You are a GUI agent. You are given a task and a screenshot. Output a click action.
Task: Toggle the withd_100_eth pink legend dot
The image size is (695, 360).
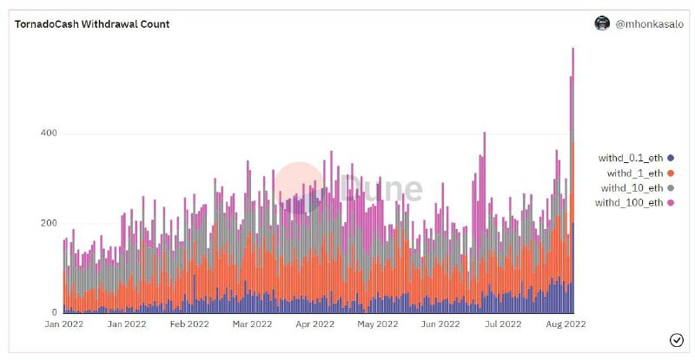(671, 202)
